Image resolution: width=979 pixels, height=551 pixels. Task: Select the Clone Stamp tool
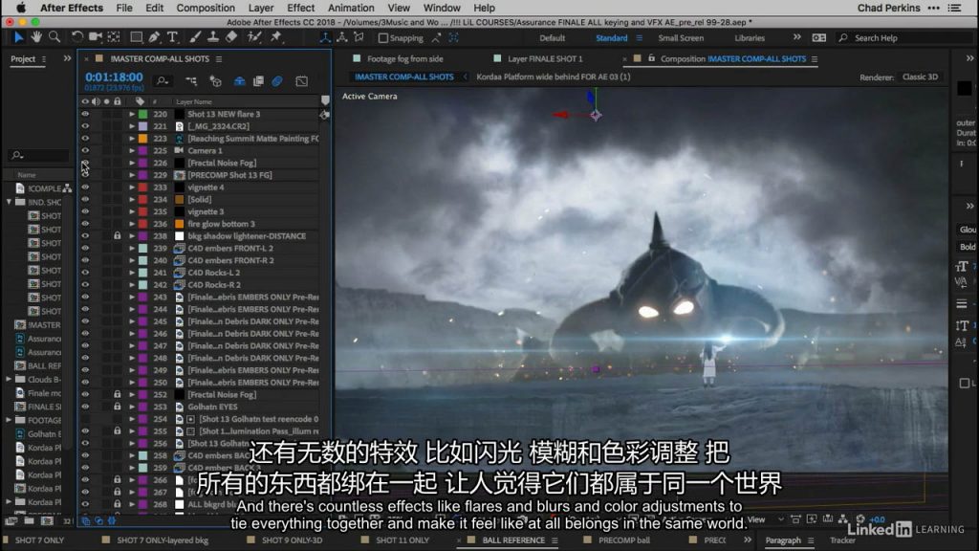(x=213, y=37)
